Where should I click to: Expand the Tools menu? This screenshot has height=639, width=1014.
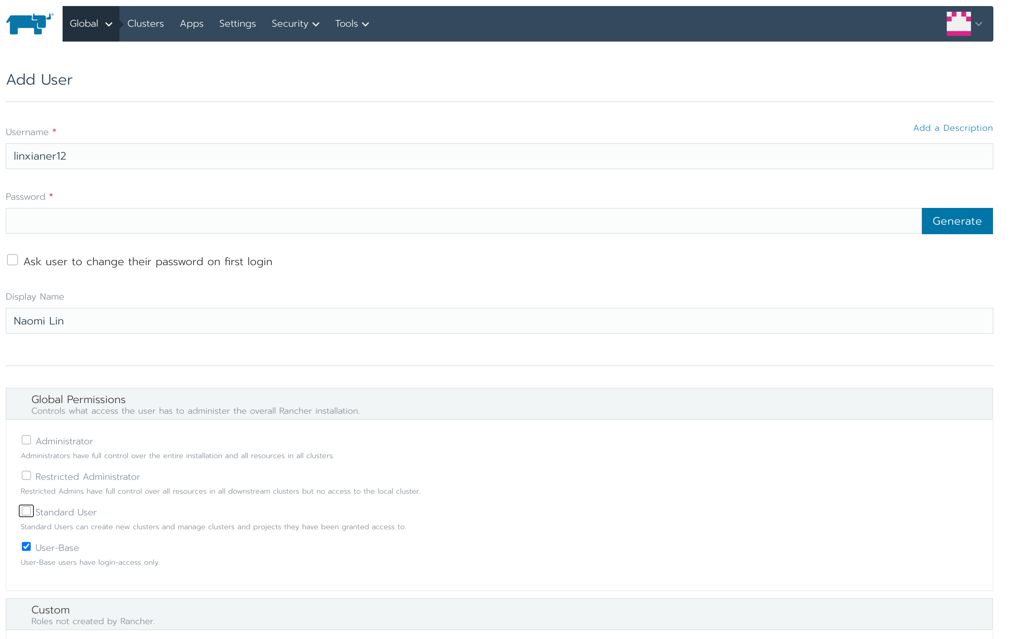click(x=352, y=23)
